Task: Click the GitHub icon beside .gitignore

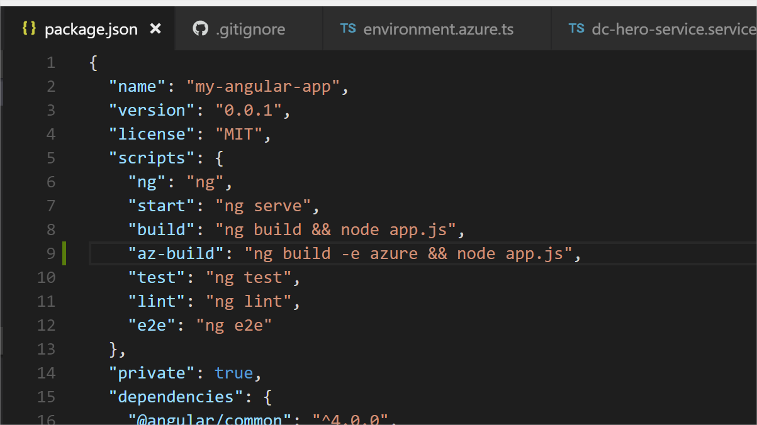Action: coord(199,28)
